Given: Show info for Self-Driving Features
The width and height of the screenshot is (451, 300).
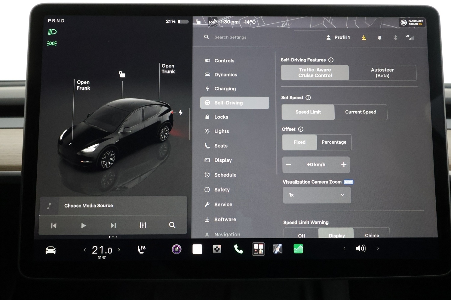Looking at the screenshot, I should coord(331,60).
